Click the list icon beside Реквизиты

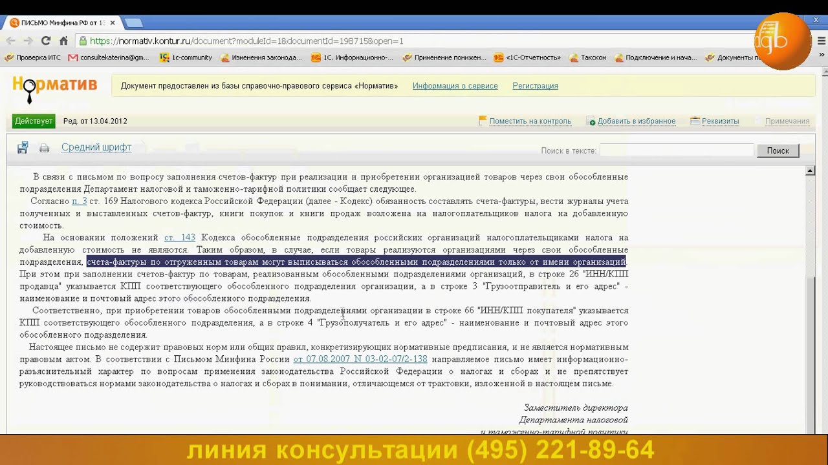pos(695,121)
